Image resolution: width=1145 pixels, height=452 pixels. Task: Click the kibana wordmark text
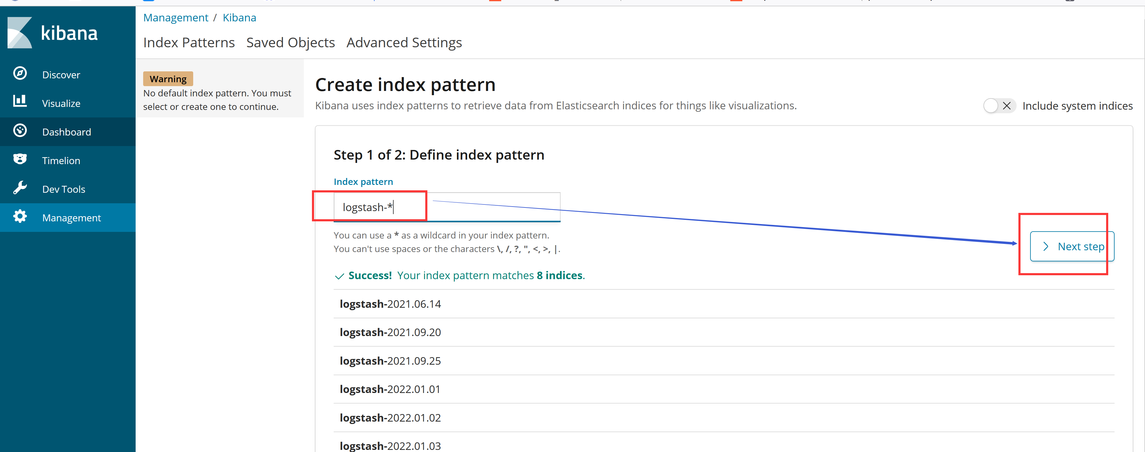(69, 33)
